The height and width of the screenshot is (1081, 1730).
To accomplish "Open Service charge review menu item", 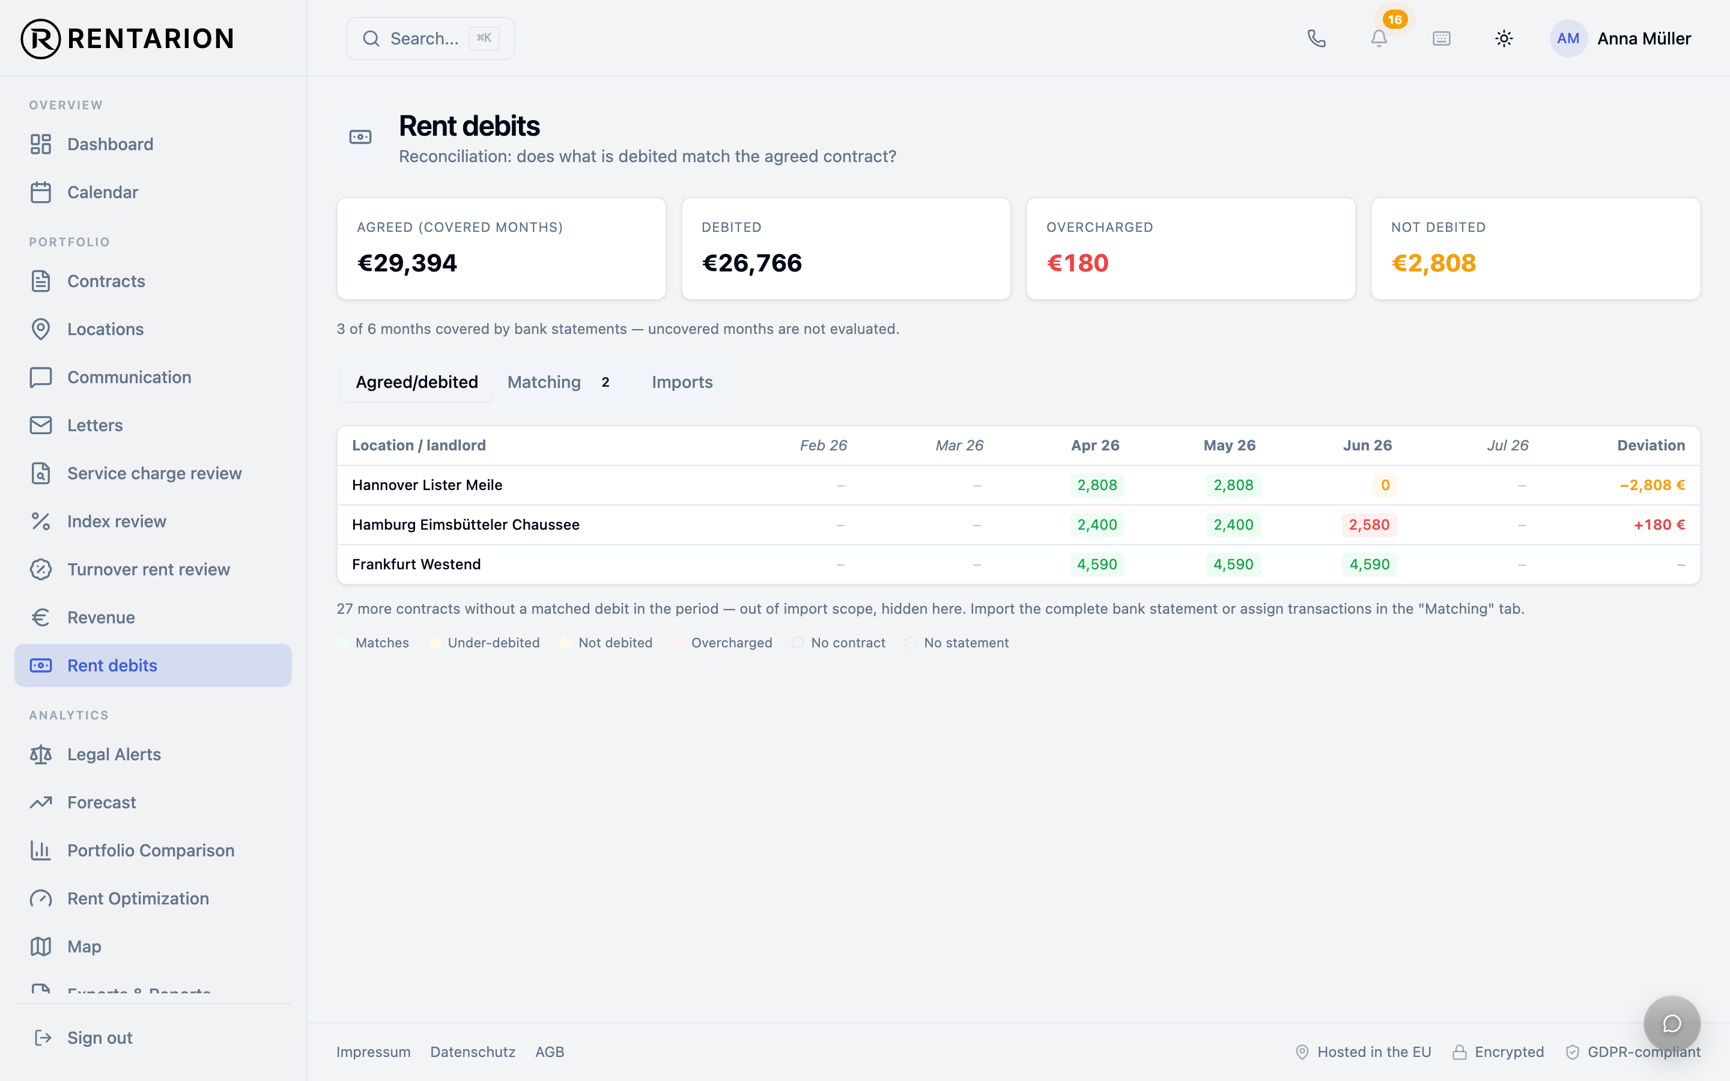I will [153, 473].
